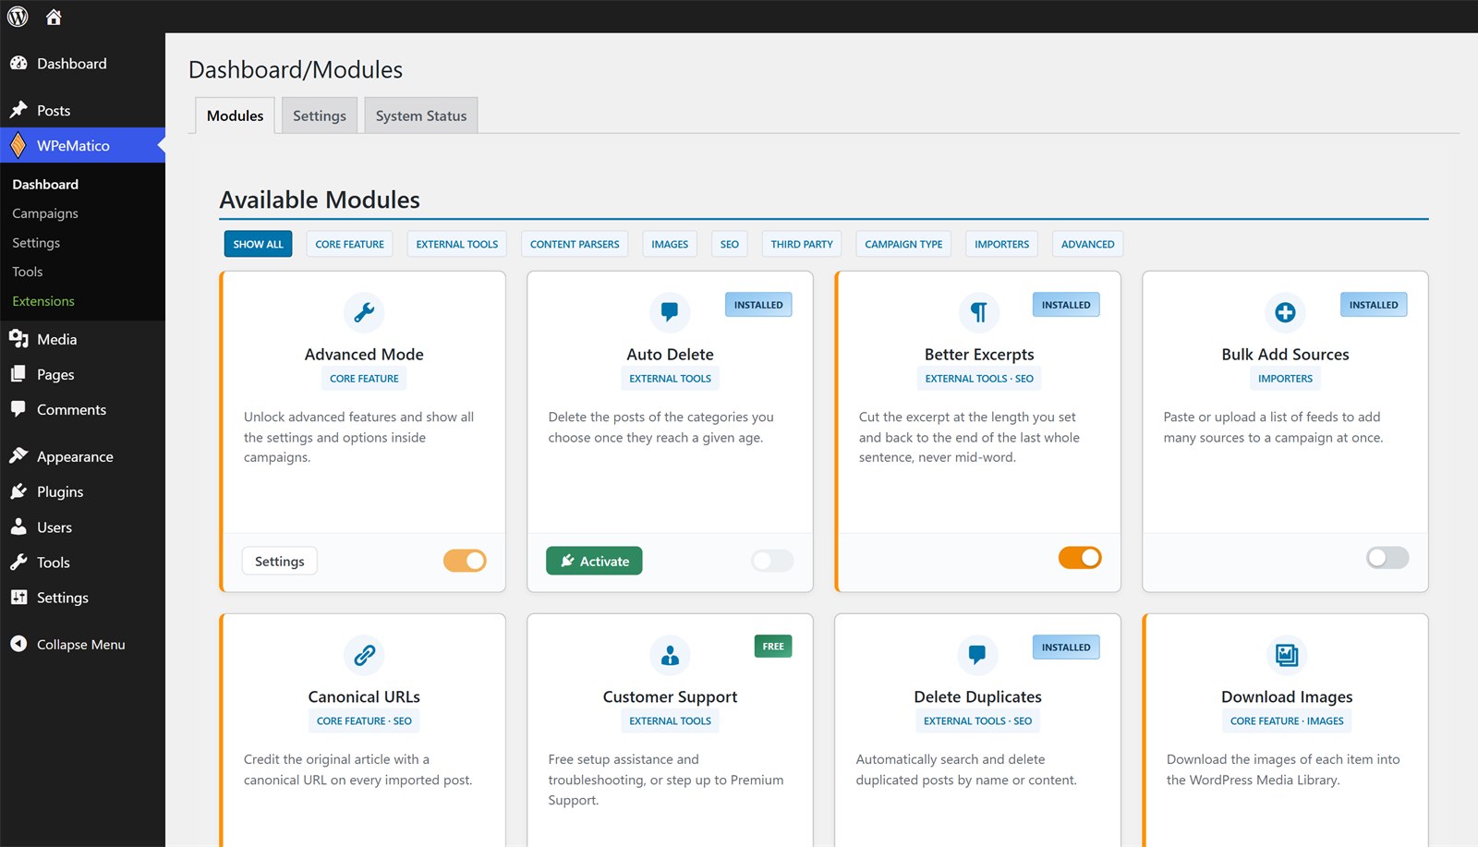1478x847 pixels.
Task: Click the Collapse Menu arrow icon
Action: [x=18, y=644]
